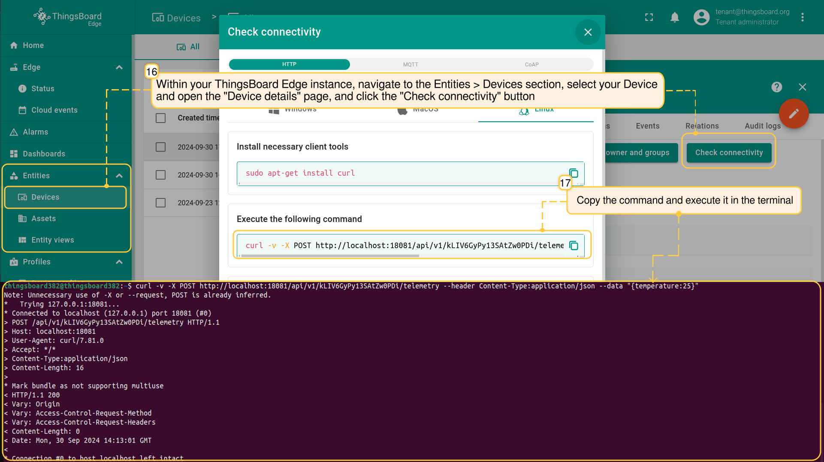Switch to the CoAP protocol tab
Screen dimensions: 824x462
tap(531, 65)
